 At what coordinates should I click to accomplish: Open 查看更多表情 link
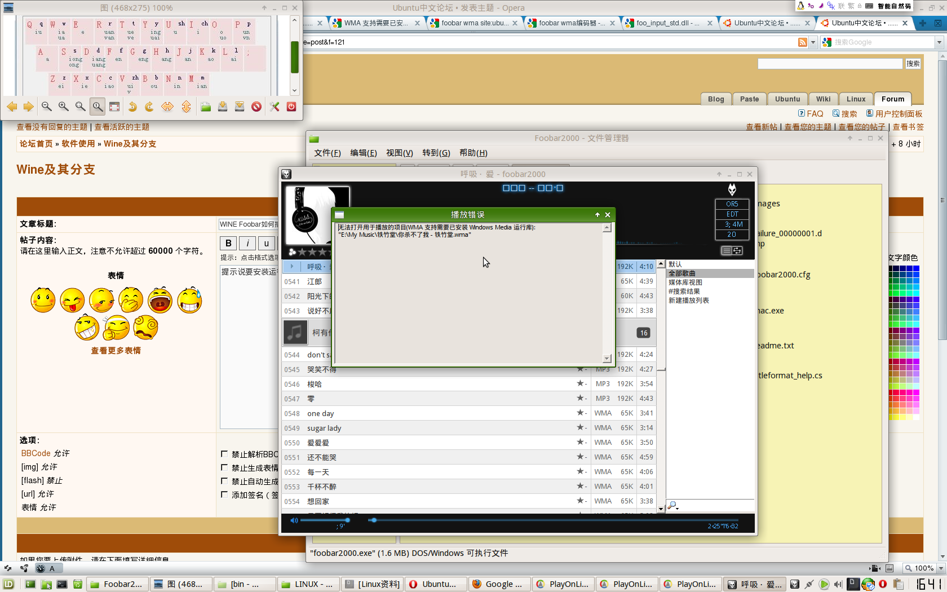116,351
